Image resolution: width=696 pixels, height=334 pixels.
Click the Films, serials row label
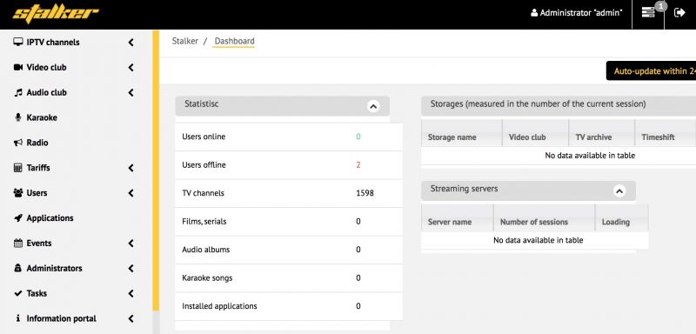[204, 221]
